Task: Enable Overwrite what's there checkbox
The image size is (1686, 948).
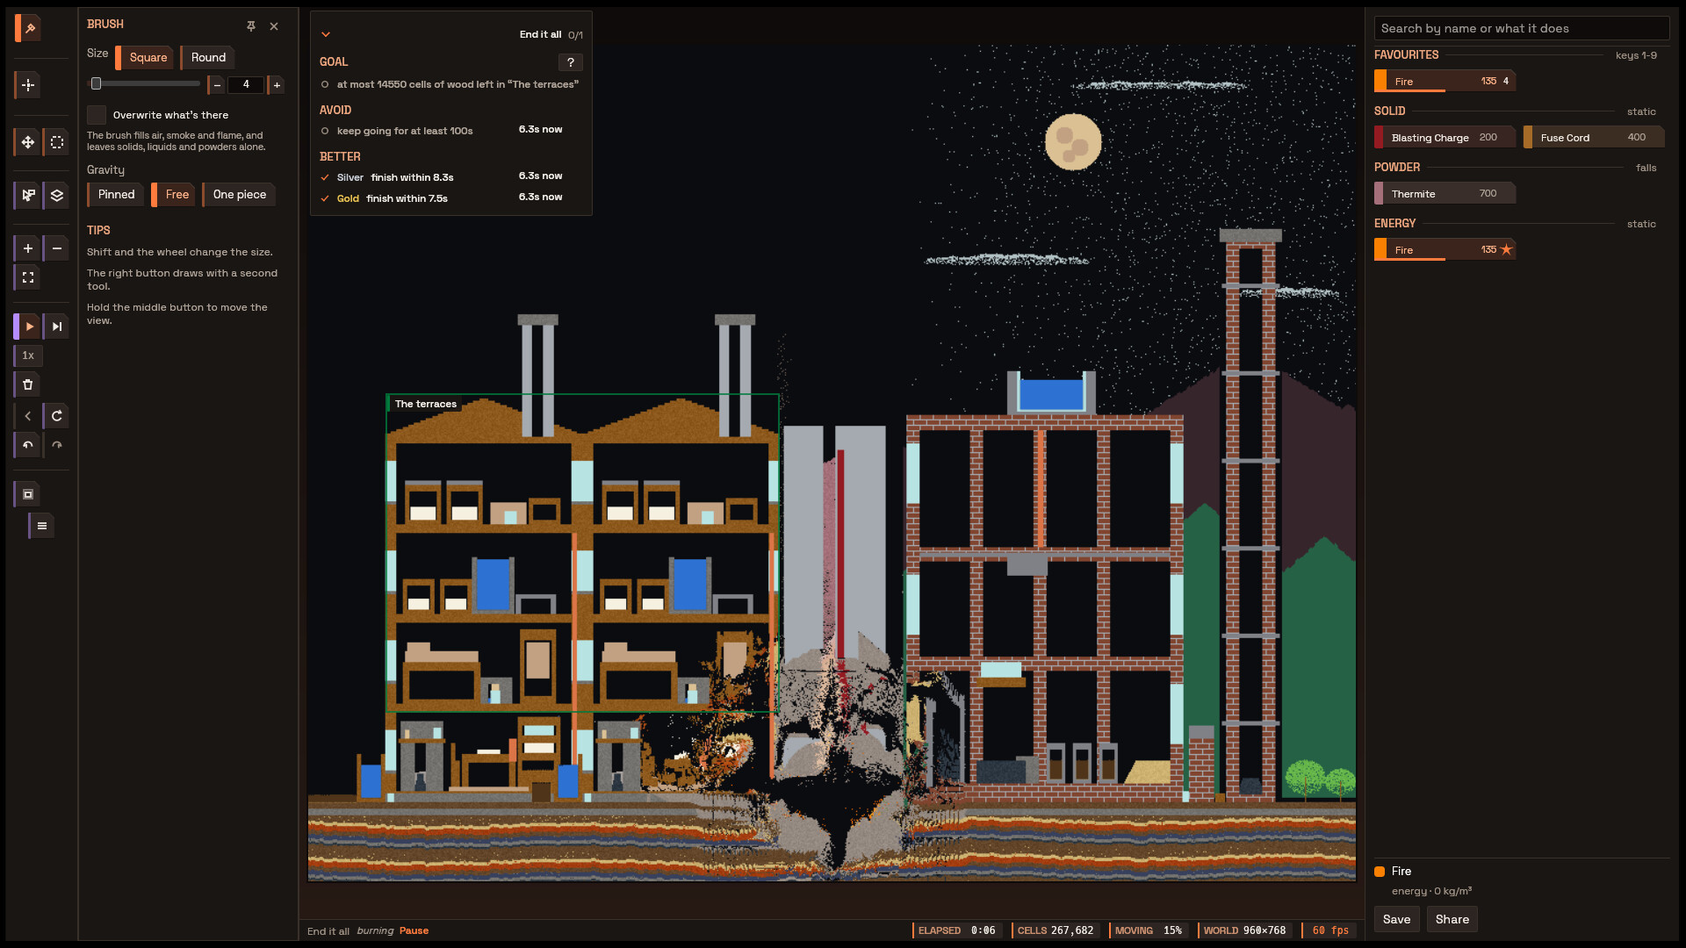Action: pyautogui.click(x=97, y=115)
